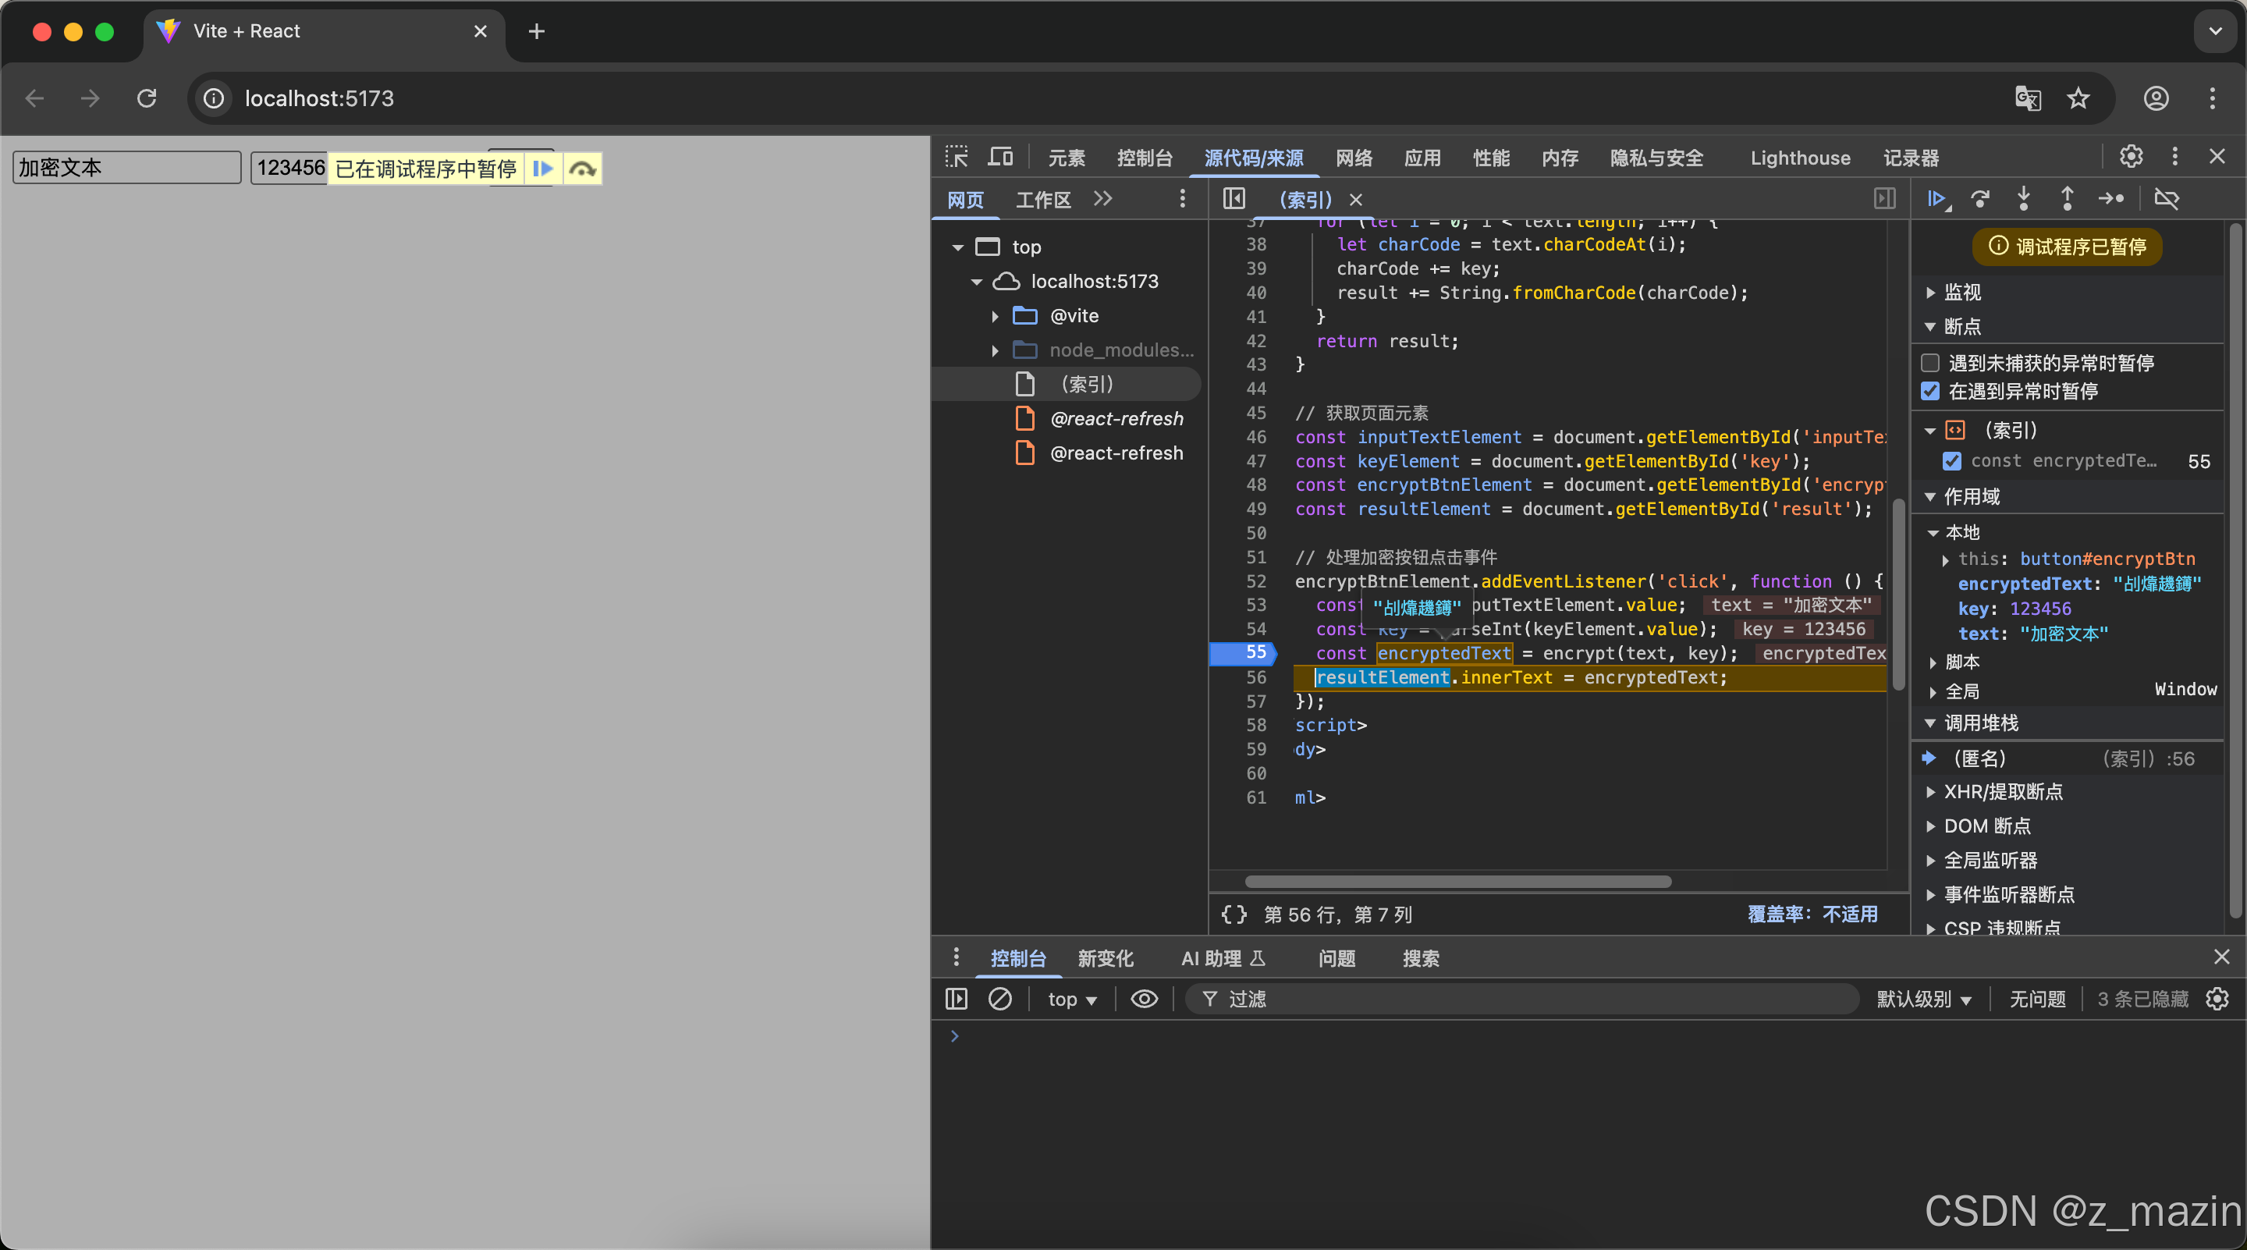
Task: Open the 默认级别 log level dropdown
Action: pos(1922,999)
